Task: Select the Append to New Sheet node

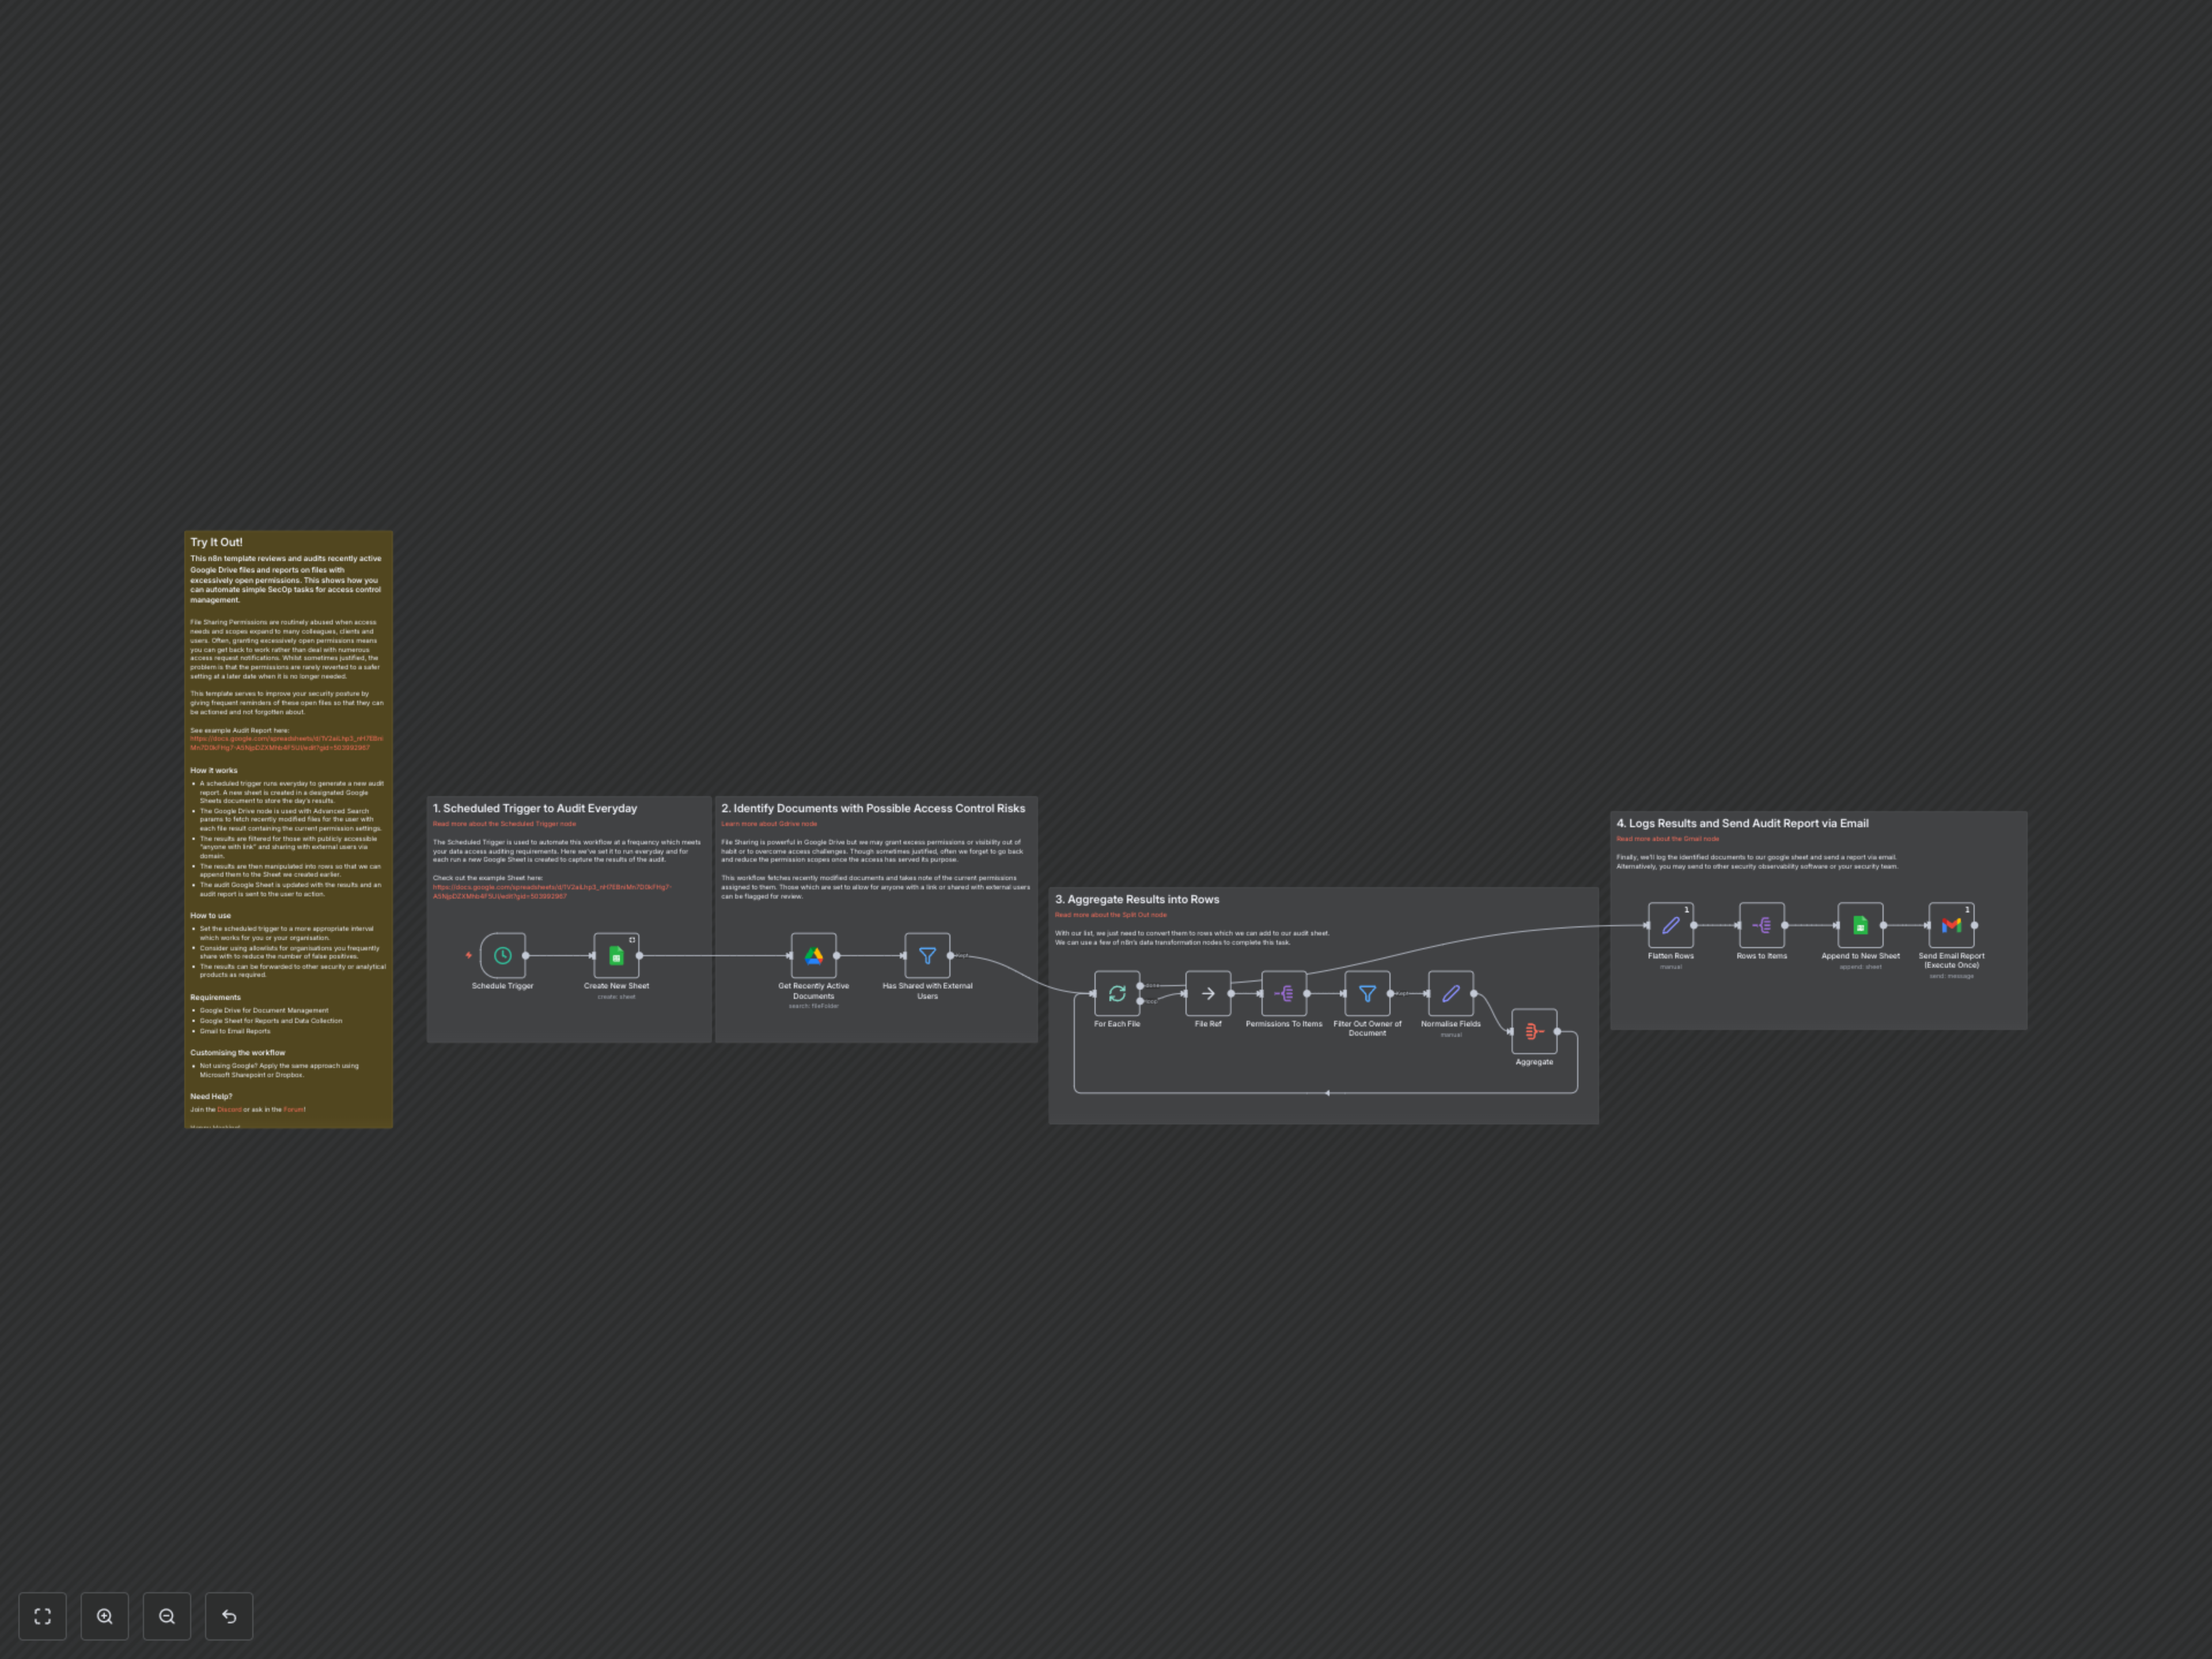Action: 1861,925
